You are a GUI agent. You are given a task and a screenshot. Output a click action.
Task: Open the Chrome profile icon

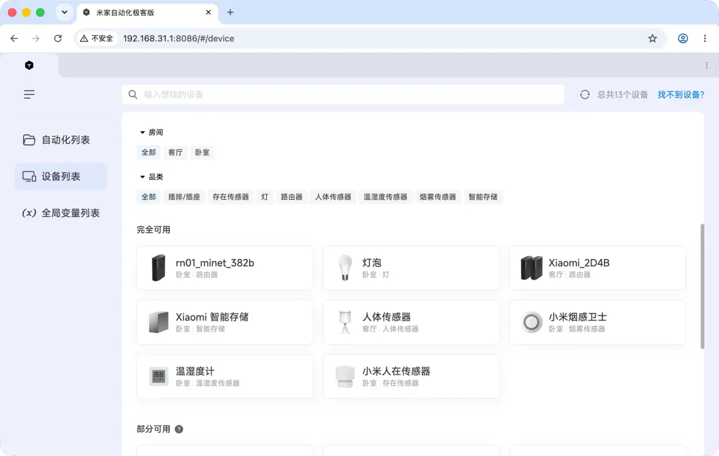coord(683,39)
